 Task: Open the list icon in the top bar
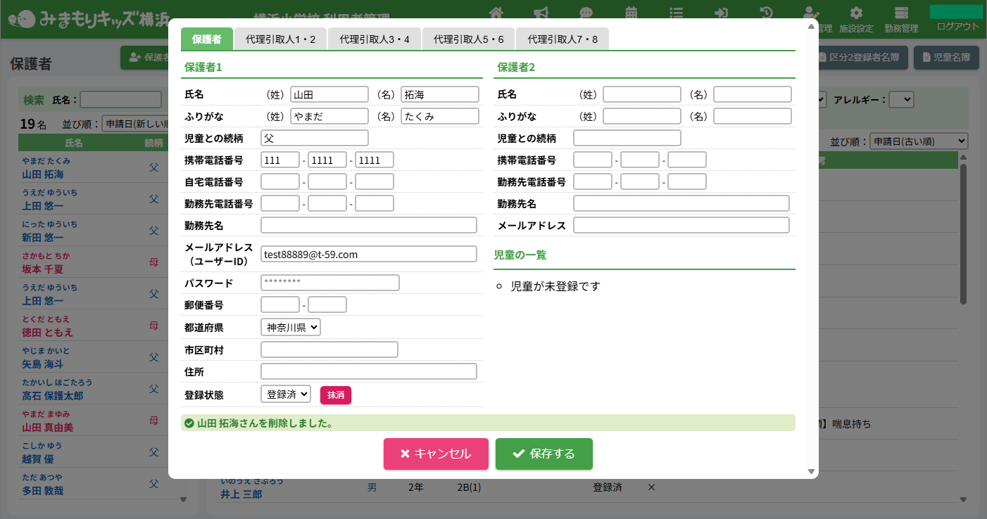click(x=677, y=13)
